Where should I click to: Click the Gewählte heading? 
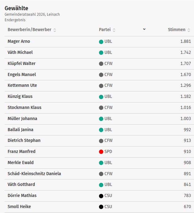point(16,8)
